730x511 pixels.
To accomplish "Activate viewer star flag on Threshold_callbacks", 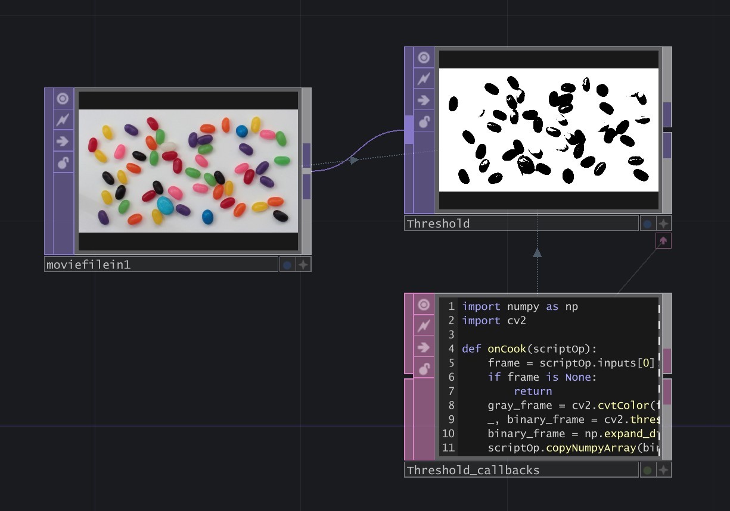I will coord(663,470).
